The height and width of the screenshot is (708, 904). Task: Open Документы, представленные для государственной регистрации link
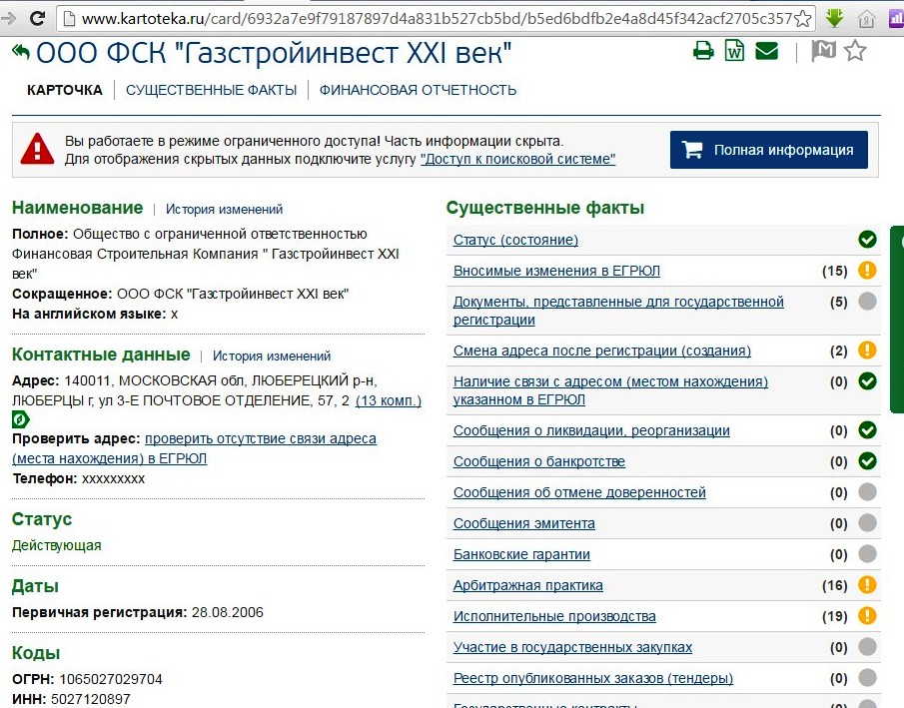(x=618, y=311)
